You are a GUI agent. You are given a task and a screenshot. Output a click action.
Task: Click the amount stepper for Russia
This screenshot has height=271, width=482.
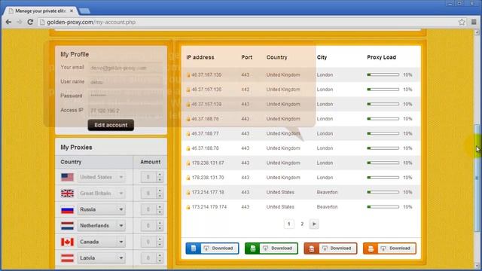point(160,209)
